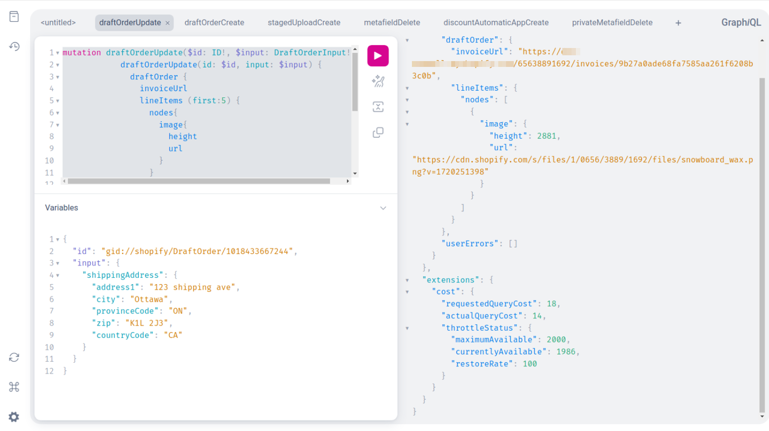
Task: Click the Variables section header label
Action: [x=62, y=208]
